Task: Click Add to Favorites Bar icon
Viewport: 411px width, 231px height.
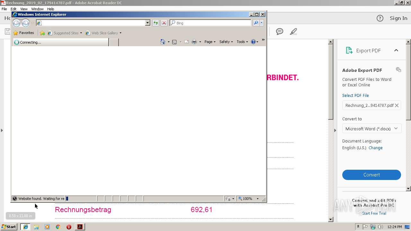Action: (42, 33)
